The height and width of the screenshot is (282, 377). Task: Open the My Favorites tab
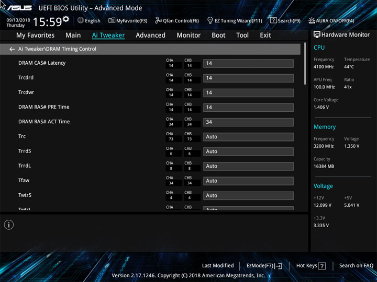[36, 36]
